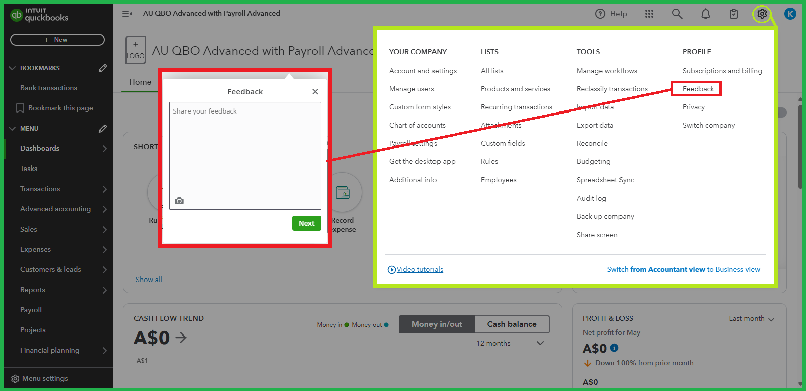Open the Help icon
This screenshot has height=391, width=806.
coord(600,14)
